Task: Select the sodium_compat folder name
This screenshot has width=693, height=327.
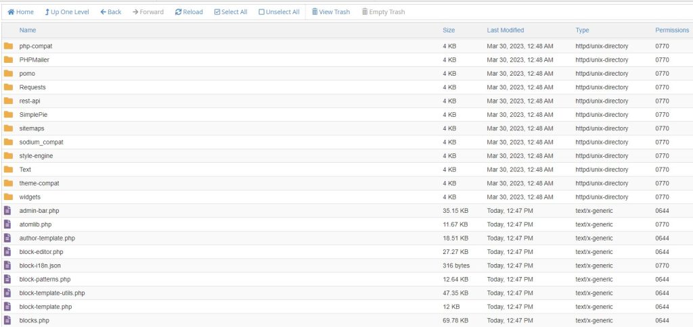Action: tap(41, 142)
